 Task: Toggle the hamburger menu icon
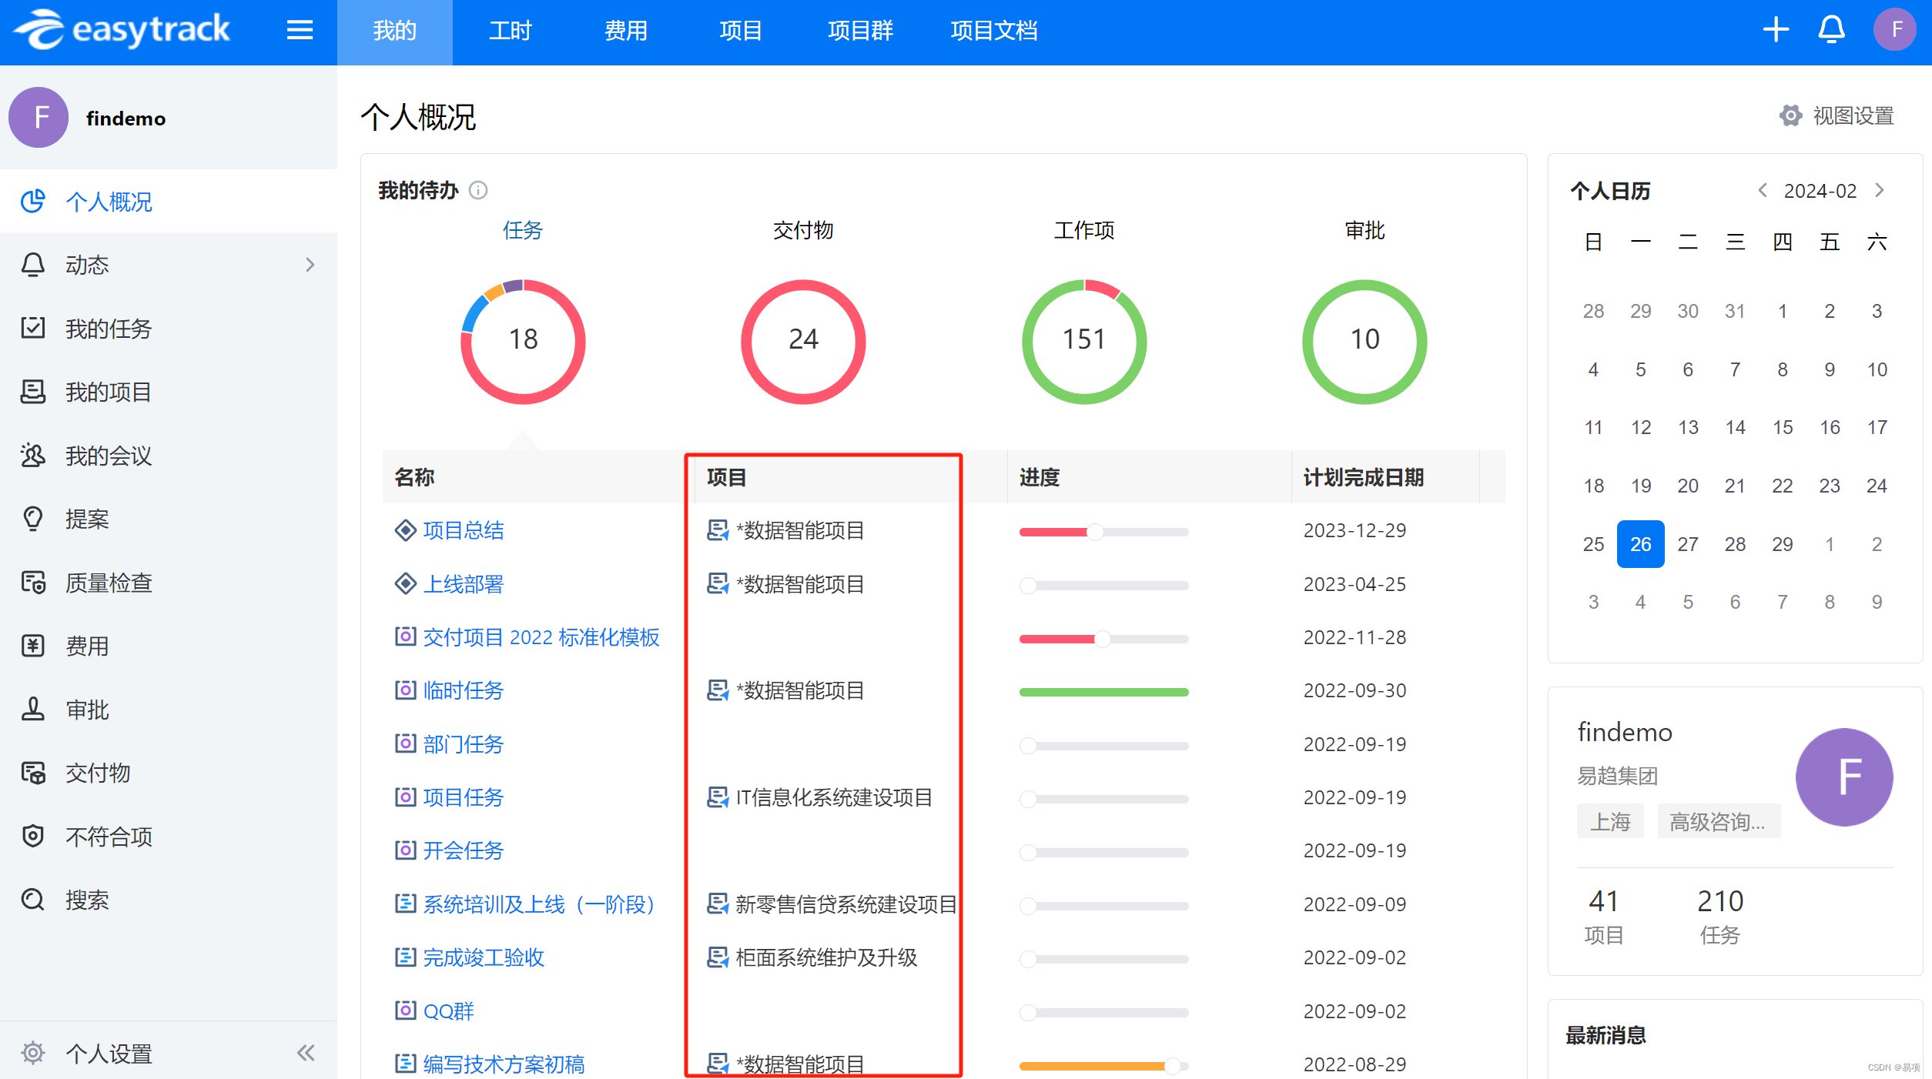click(300, 30)
